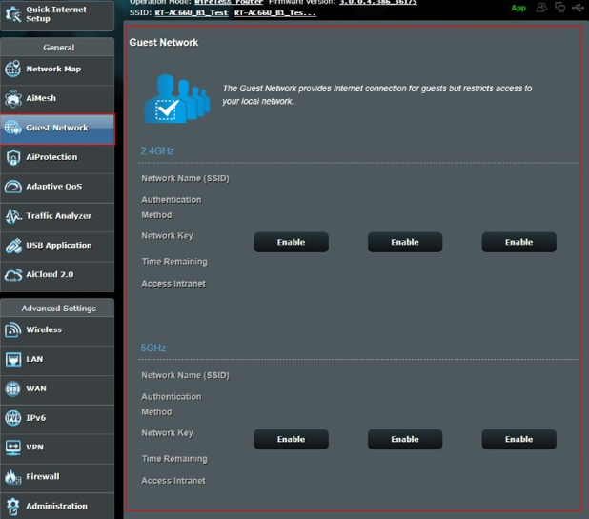This screenshot has height=519, width=589.
Task: Enable first 2.4GHz guest network
Action: point(291,242)
